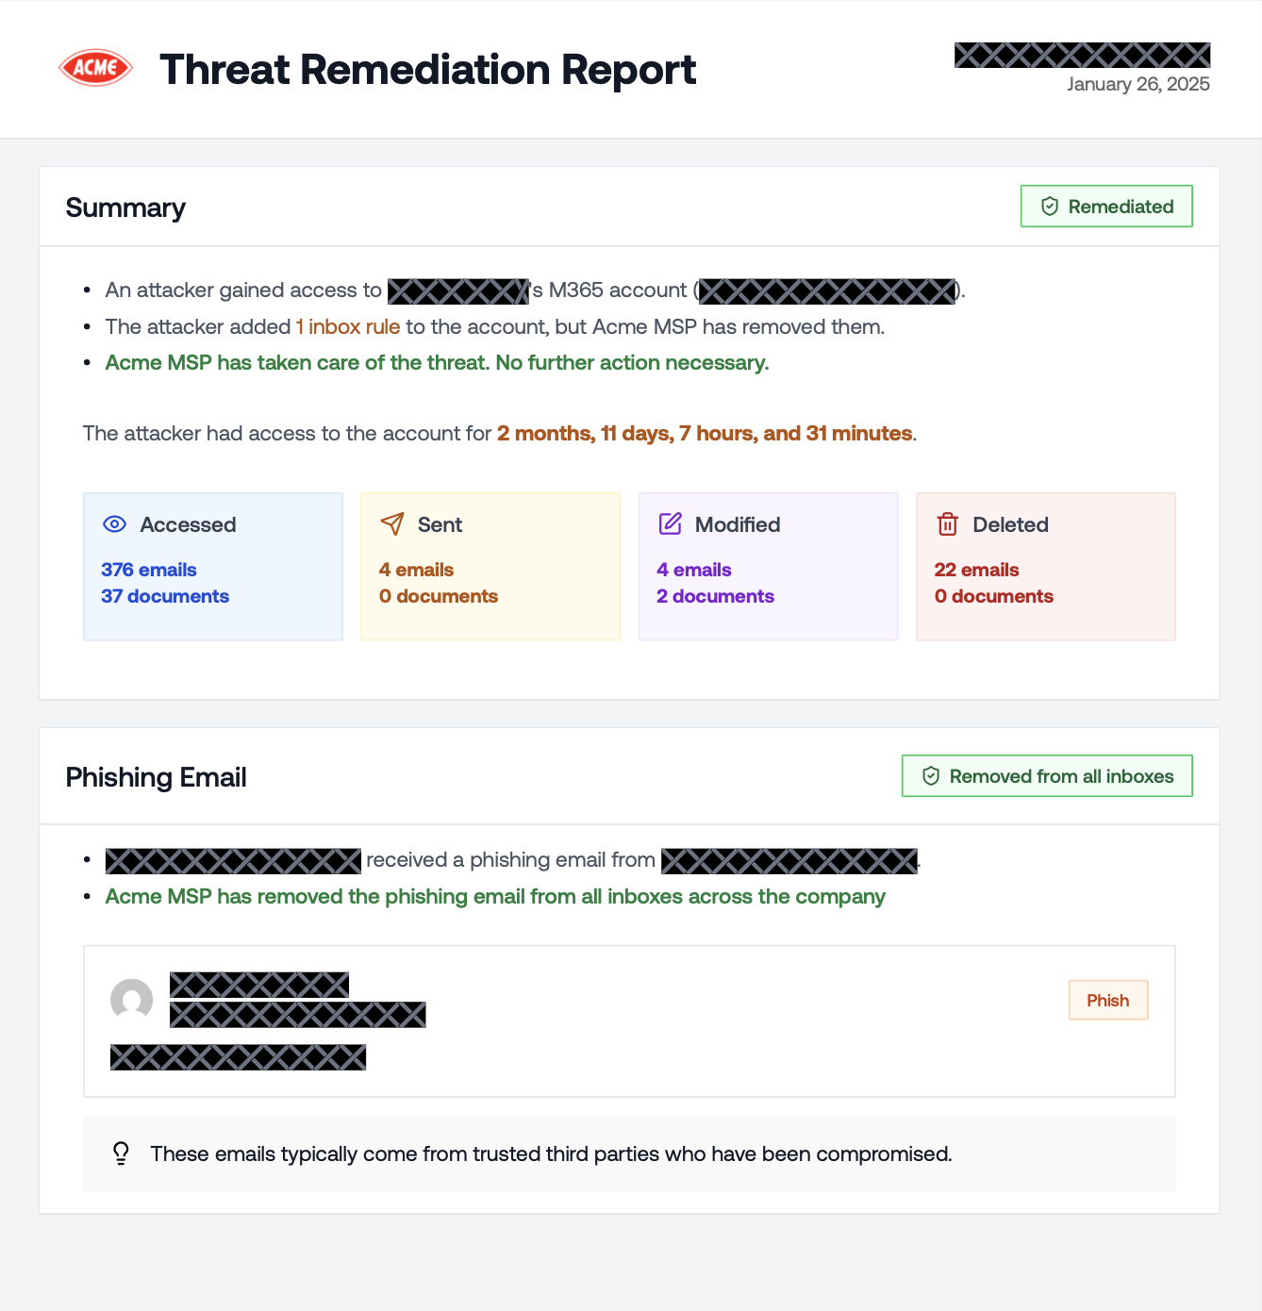The image size is (1262, 1311).
Task: Click the Summary section heading
Action: click(125, 207)
